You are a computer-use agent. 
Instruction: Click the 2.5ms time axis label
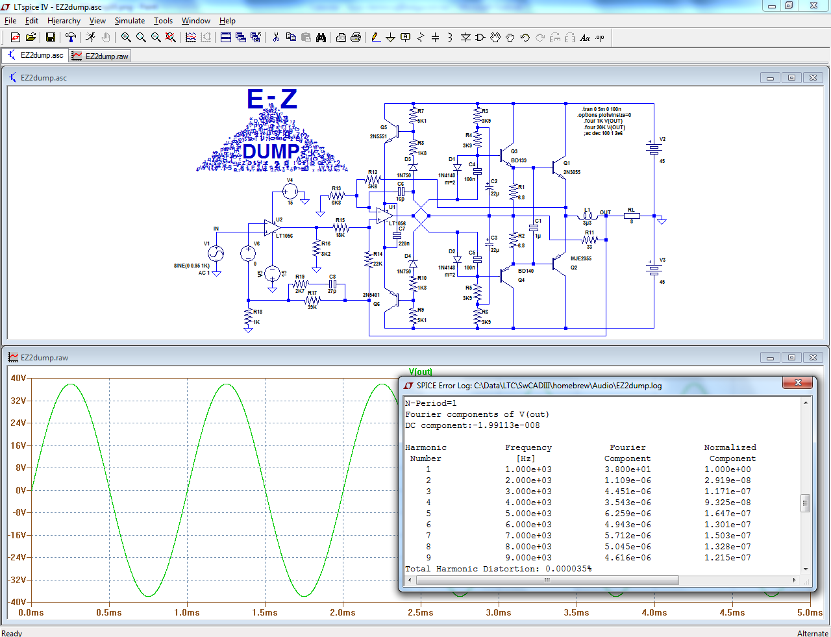pyautogui.click(x=421, y=612)
